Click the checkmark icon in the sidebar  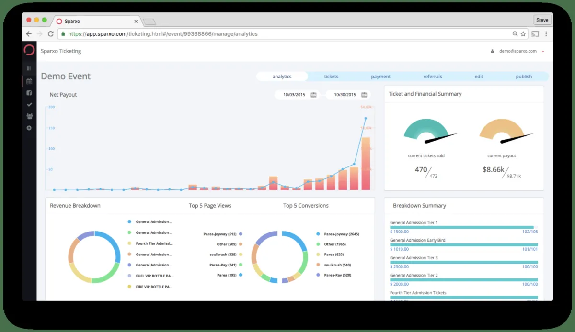29,104
